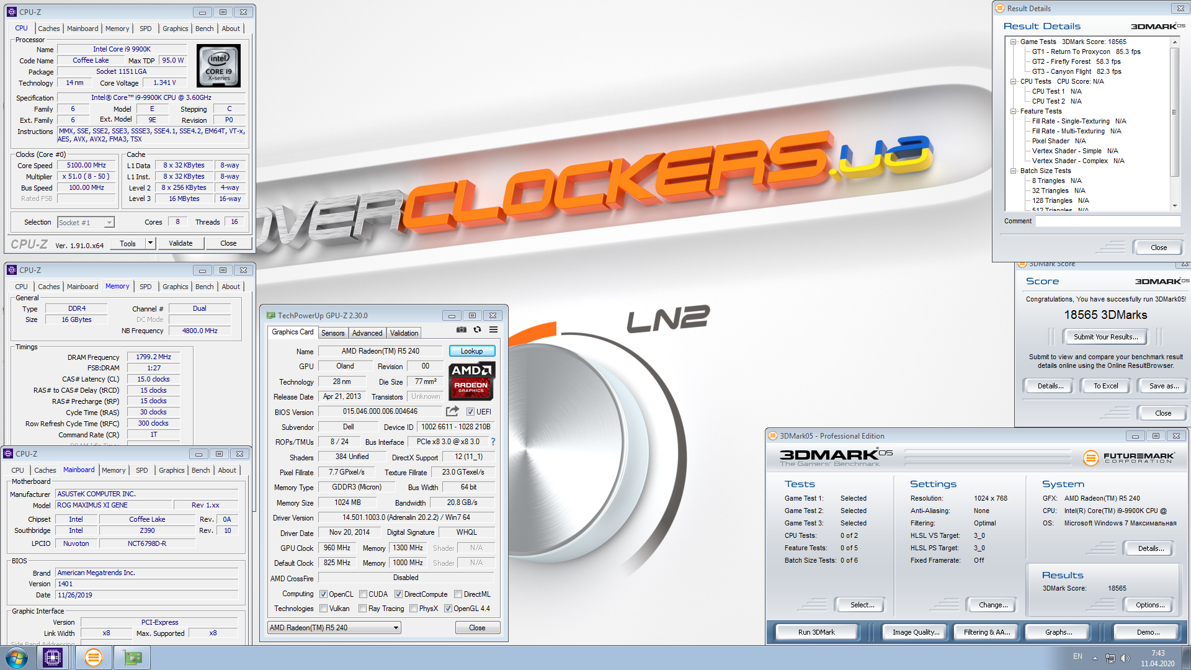This screenshot has width=1191, height=670.
Task: Click the BIOS Version export share icon
Action: pos(453,411)
